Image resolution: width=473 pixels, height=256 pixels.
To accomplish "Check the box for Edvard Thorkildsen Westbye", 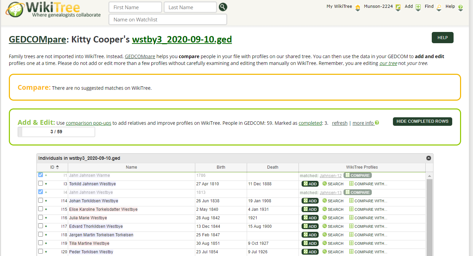I will point(41,226).
